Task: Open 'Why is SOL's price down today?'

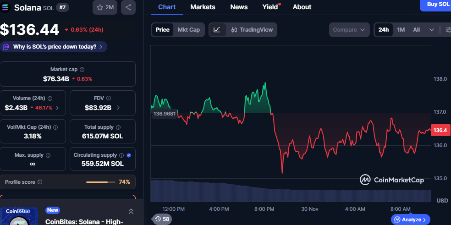Action: (54, 47)
